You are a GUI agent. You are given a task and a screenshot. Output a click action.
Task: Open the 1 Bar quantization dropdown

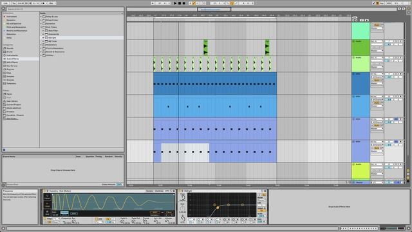(x=51, y=3)
